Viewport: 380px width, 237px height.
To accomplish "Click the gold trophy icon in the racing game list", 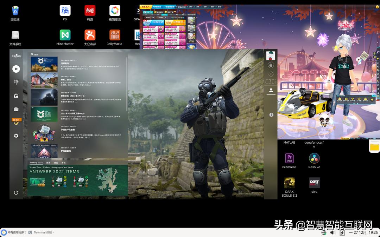I will pyautogui.click(x=192, y=46).
